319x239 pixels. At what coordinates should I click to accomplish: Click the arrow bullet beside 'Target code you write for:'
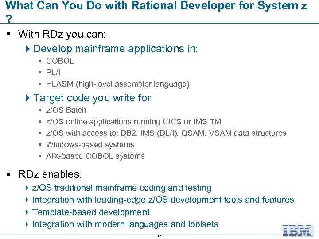pos(28,98)
